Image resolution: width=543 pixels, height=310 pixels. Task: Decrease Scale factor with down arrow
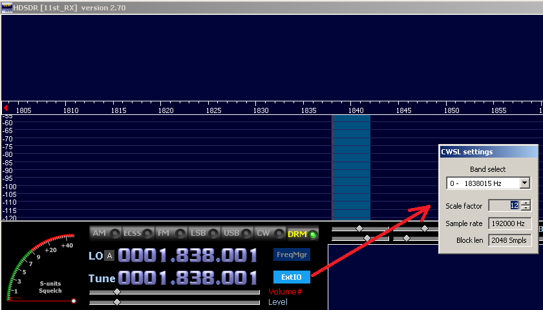(526, 208)
